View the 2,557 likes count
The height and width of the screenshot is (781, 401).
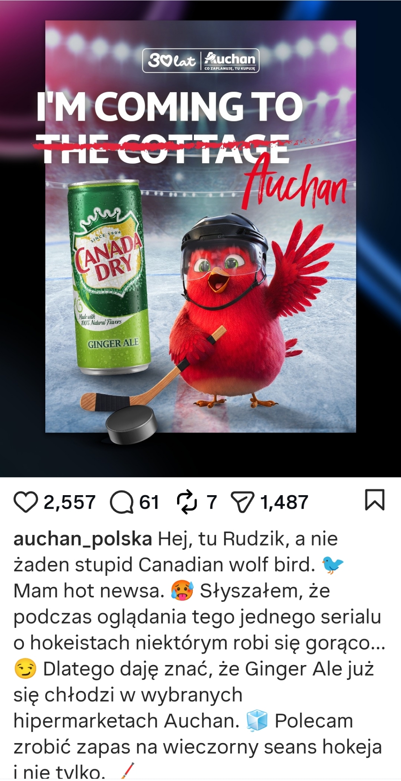(69, 502)
